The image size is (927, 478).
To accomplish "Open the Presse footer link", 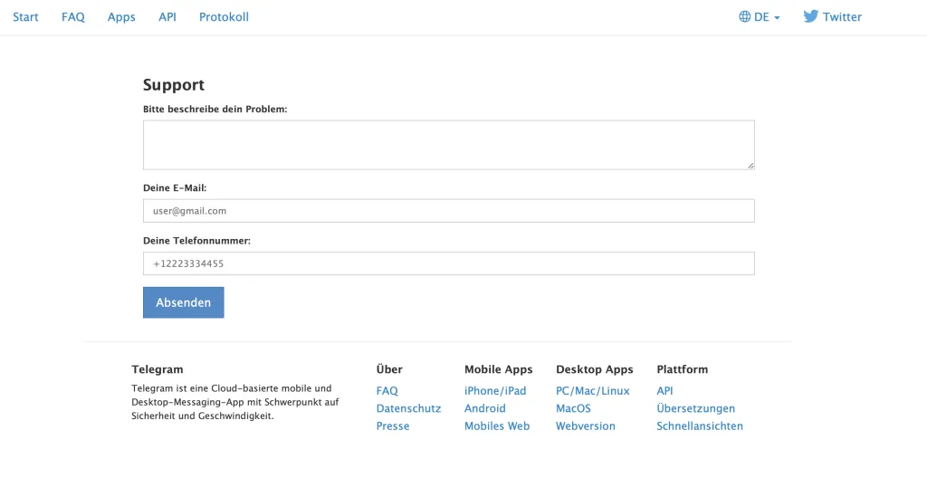I will coord(393,425).
